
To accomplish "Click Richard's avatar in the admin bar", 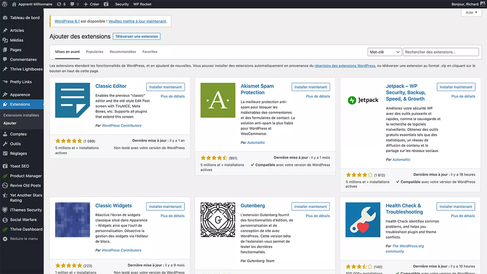I will click(x=483, y=4).
